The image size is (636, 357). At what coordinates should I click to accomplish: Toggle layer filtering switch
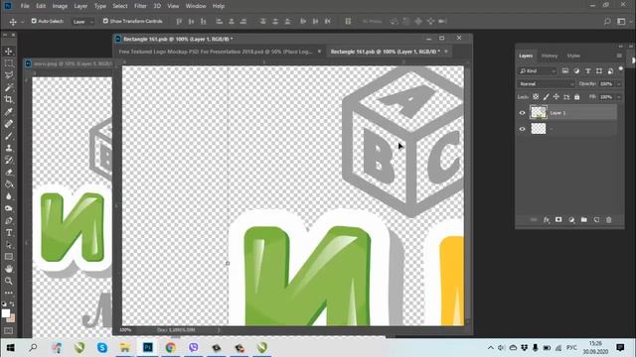[620, 69]
